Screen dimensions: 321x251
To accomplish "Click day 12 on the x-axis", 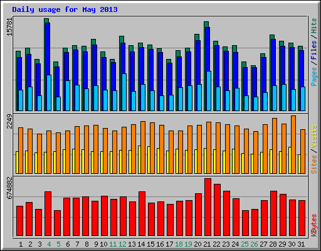I will coord(122,244).
